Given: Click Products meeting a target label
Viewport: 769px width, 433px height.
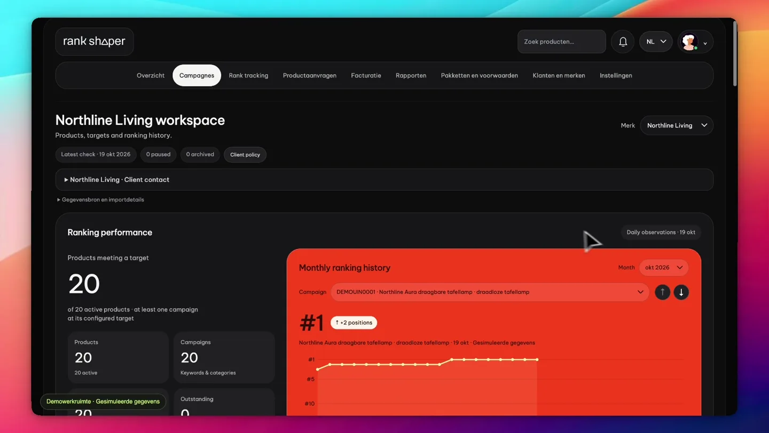Looking at the screenshot, I should pos(108,258).
